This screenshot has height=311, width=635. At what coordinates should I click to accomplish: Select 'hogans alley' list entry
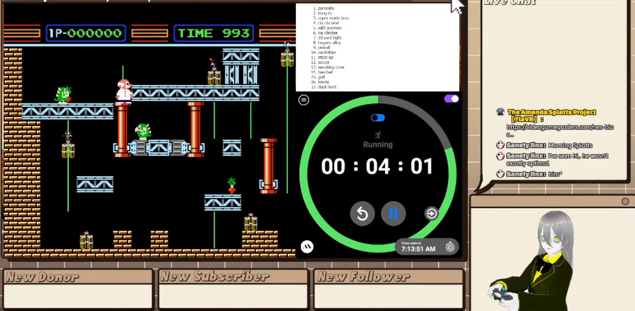point(329,42)
